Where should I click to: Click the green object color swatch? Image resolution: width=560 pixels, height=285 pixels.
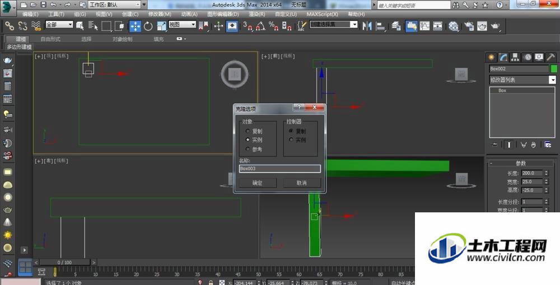[x=554, y=69]
